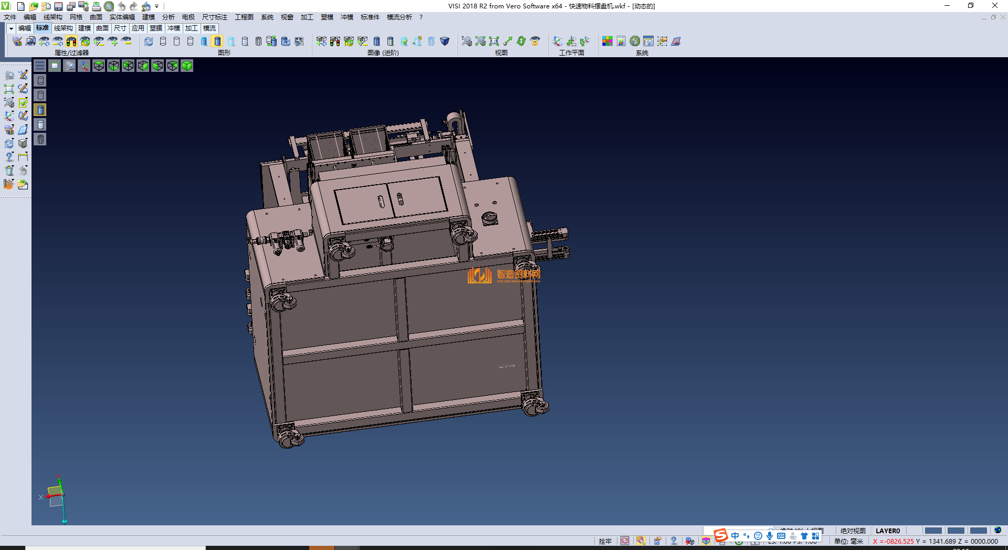Click the save floppy disk icon
The height and width of the screenshot is (550, 1008).
point(58,6)
